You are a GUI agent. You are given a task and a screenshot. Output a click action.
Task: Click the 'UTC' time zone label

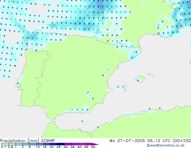[x=166, y=141]
